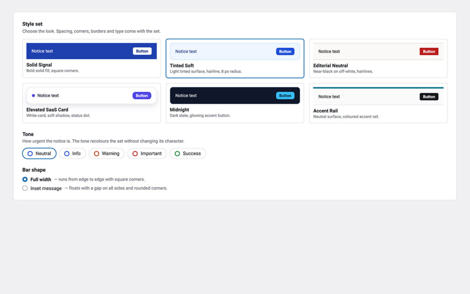Select the Full width bar shape
Screen dimensions: 470x294
coord(25,180)
